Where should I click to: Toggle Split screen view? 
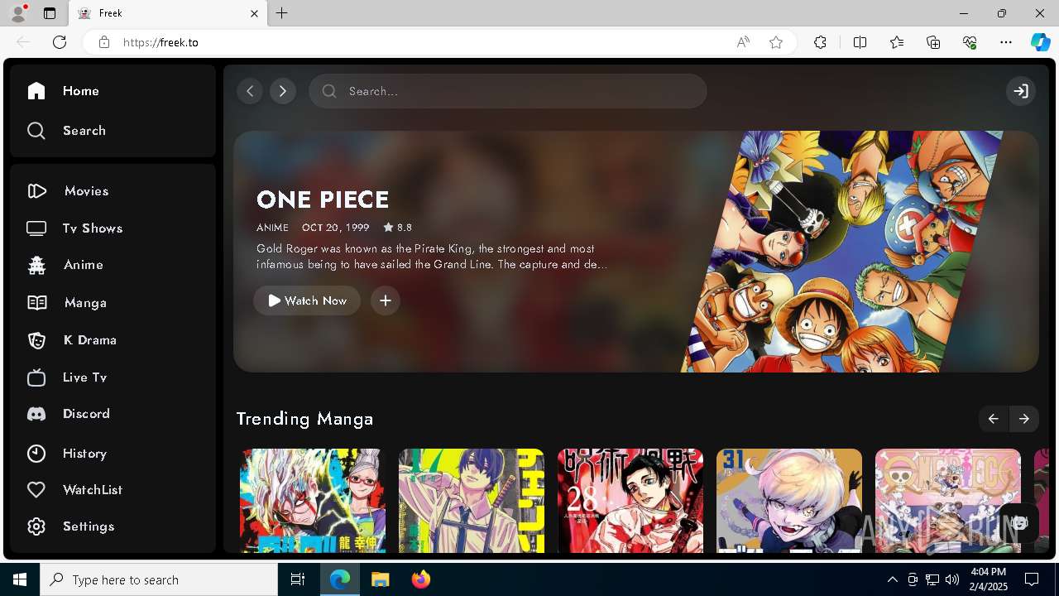pos(860,42)
